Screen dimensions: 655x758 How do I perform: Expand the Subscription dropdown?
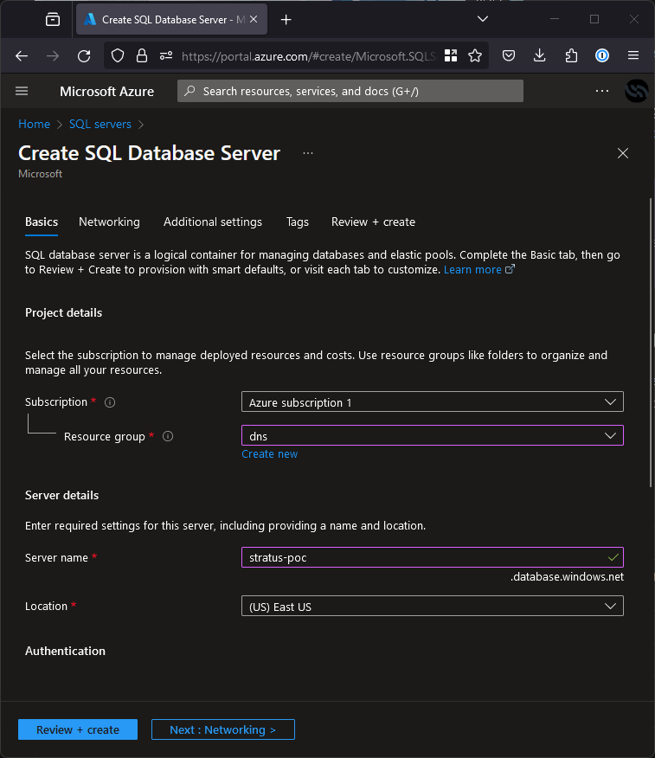click(x=432, y=402)
